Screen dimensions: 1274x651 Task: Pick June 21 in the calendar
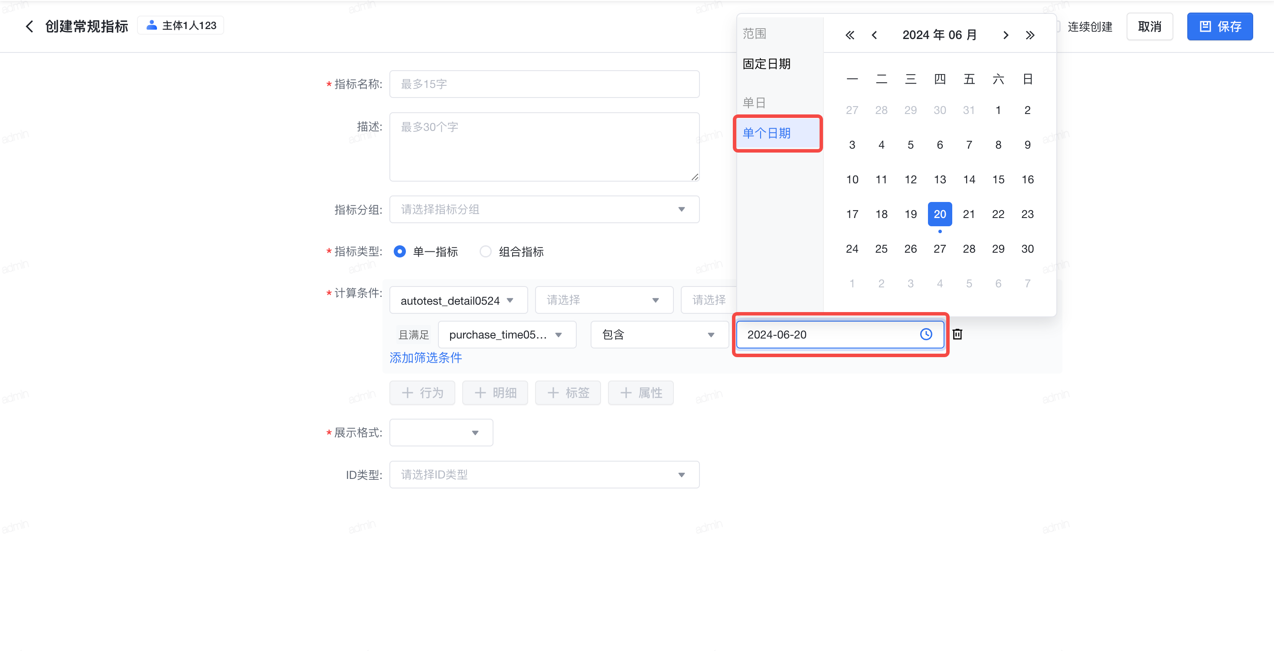point(969,214)
